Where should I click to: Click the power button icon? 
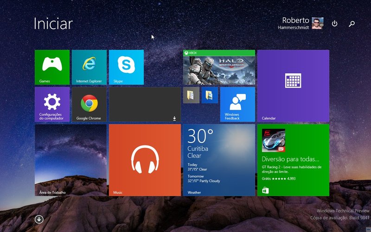pos(334,24)
